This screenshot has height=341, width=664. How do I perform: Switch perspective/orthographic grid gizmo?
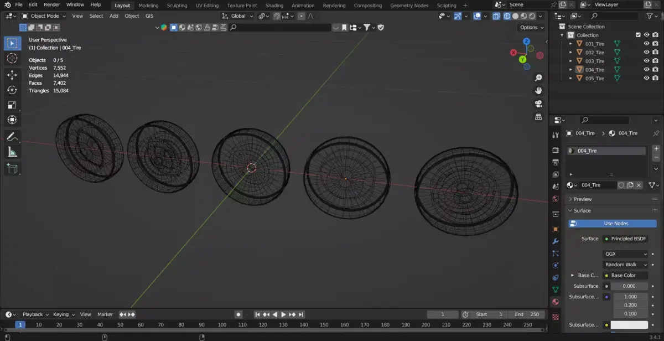pyautogui.click(x=538, y=117)
